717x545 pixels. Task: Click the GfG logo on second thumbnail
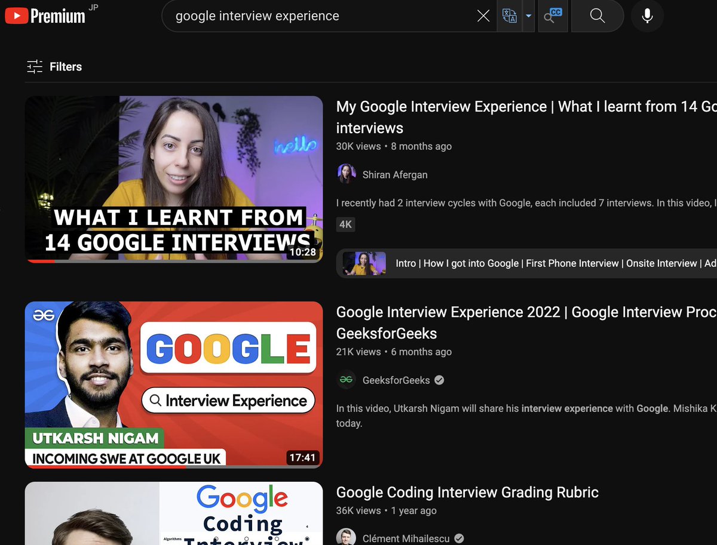tap(44, 315)
